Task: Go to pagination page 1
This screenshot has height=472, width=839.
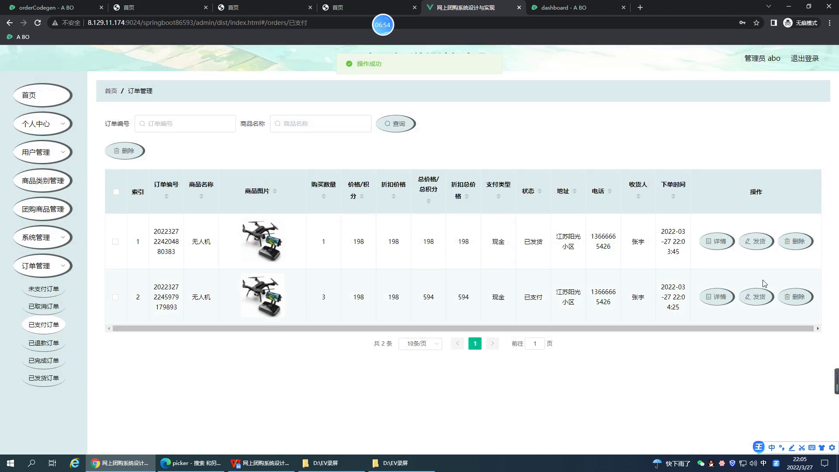Action: coord(475,344)
